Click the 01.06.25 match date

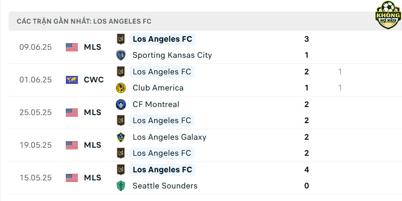click(x=36, y=80)
